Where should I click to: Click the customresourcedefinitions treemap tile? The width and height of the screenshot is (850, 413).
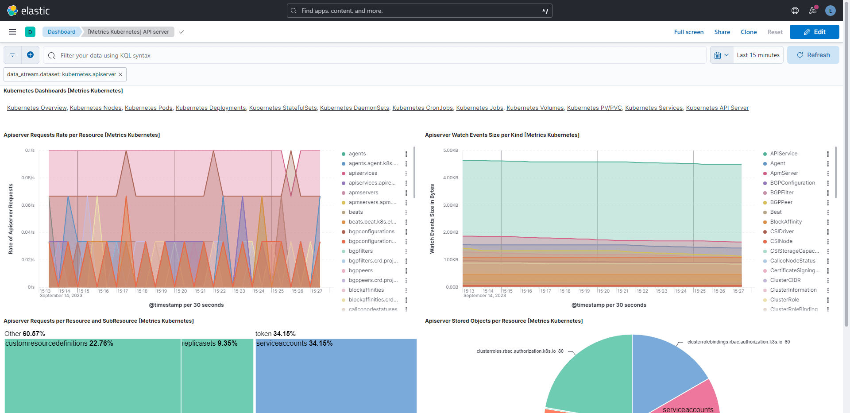coord(93,376)
